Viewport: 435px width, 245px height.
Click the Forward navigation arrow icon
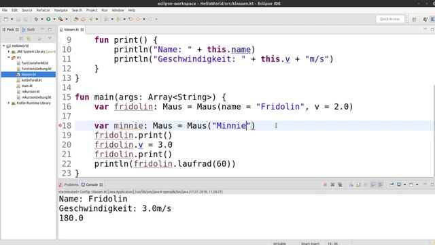(150, 19)
